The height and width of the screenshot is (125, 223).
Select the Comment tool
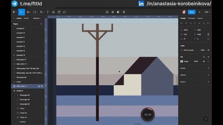click(x=64, y=12)
